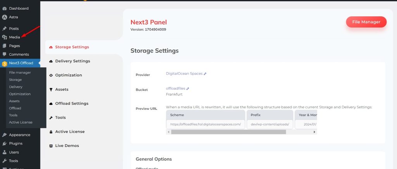Image resolution: width=397 pixels, height=169 pixels.
Task: Select Active License in the submenu
Action: [21, 122]
